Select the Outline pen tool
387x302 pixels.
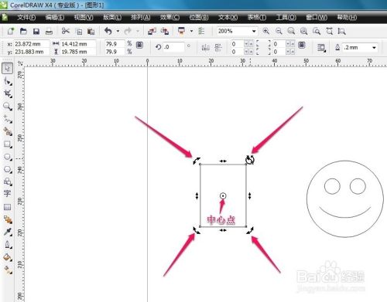pos(7,244)
